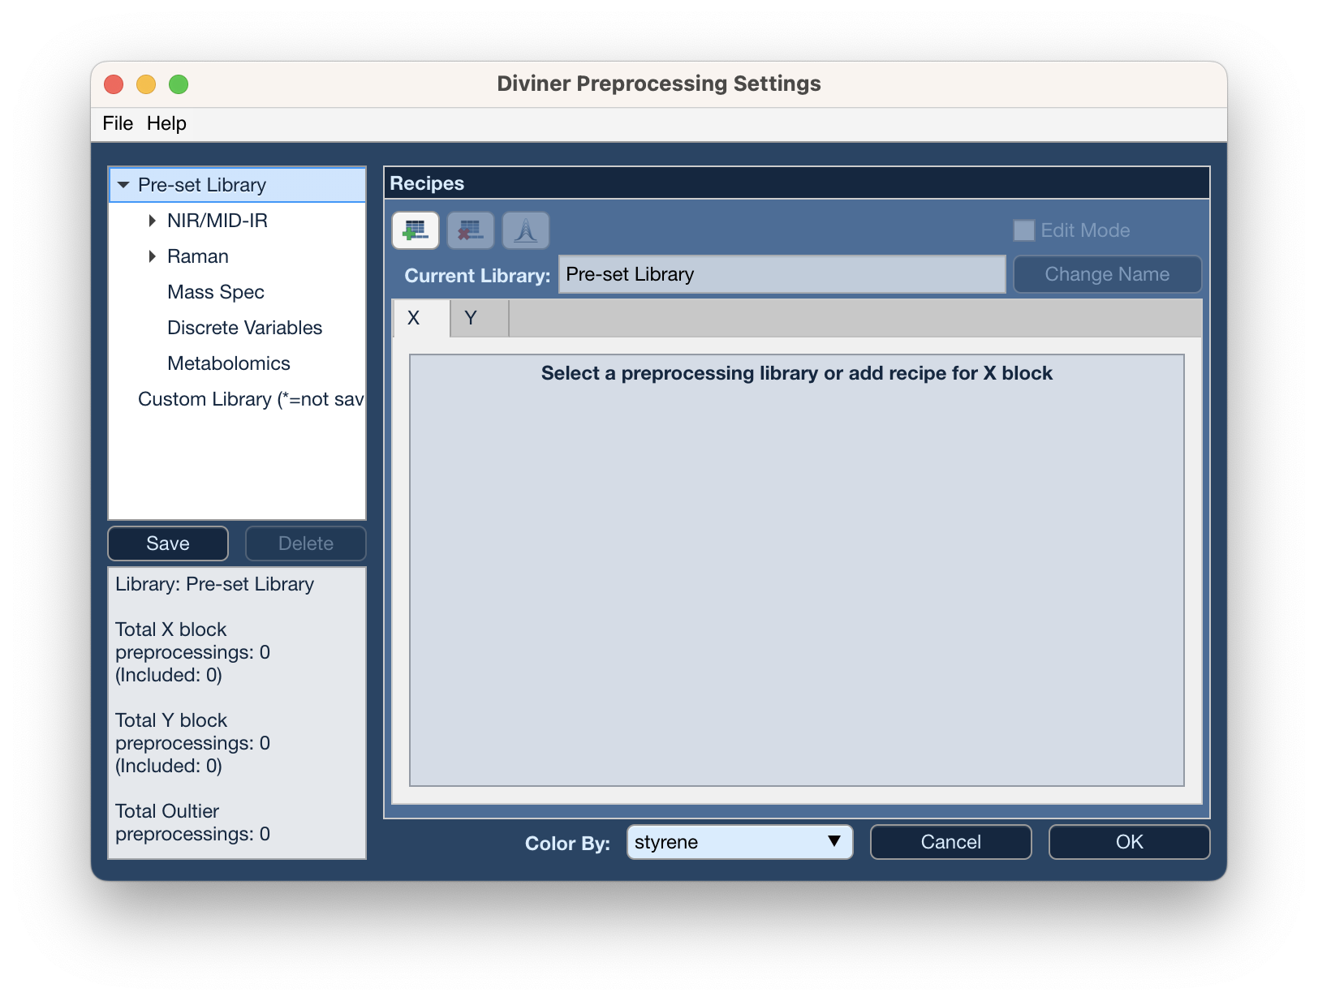Open the Help menu
This screenshot has height=1001, width=1318.
pos(166,123)
